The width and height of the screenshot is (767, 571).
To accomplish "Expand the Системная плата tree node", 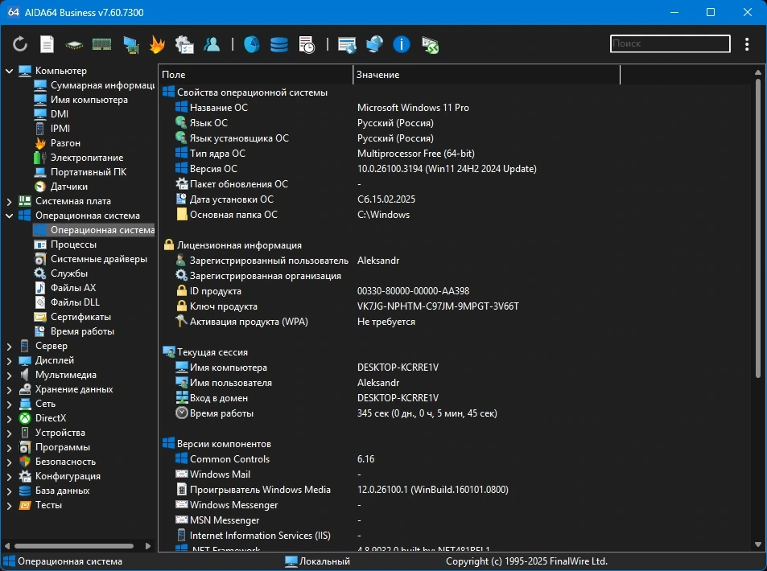I will pos(10,201).
